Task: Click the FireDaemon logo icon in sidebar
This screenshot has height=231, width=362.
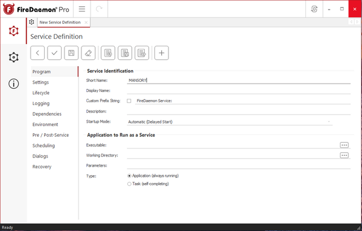Action: pos(14,30)
